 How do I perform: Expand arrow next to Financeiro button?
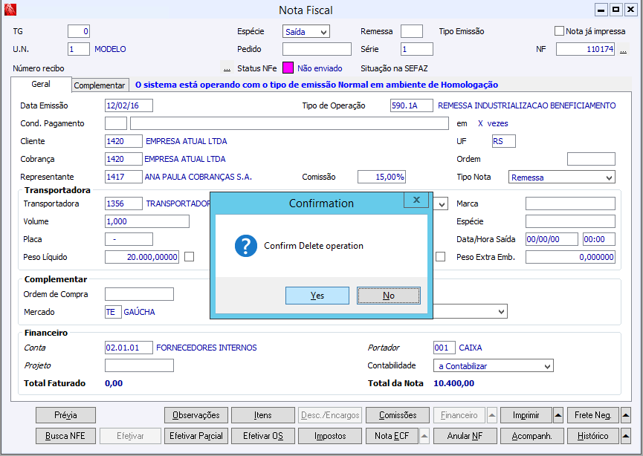coord(491,415)
